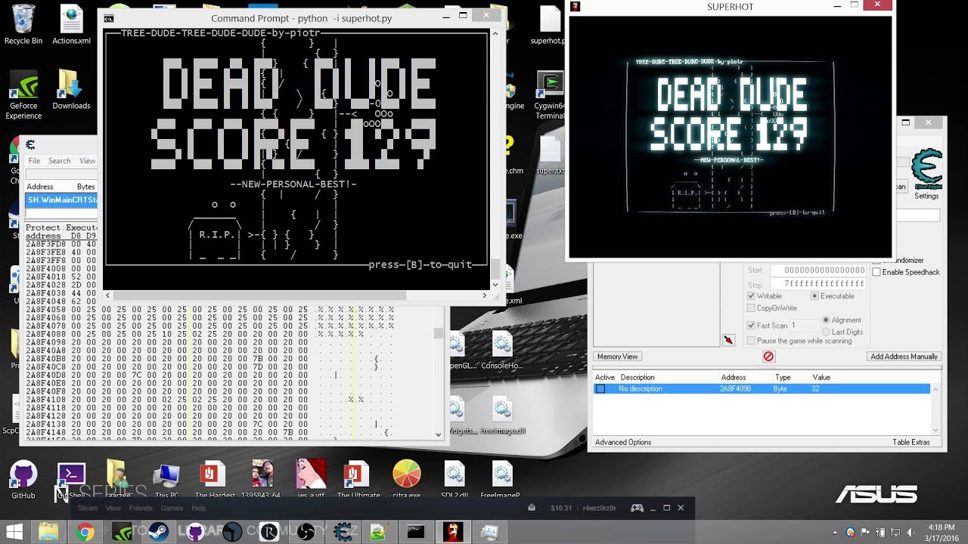Toggle Active checkbox for address 2A8F4098

pos(600,388)
